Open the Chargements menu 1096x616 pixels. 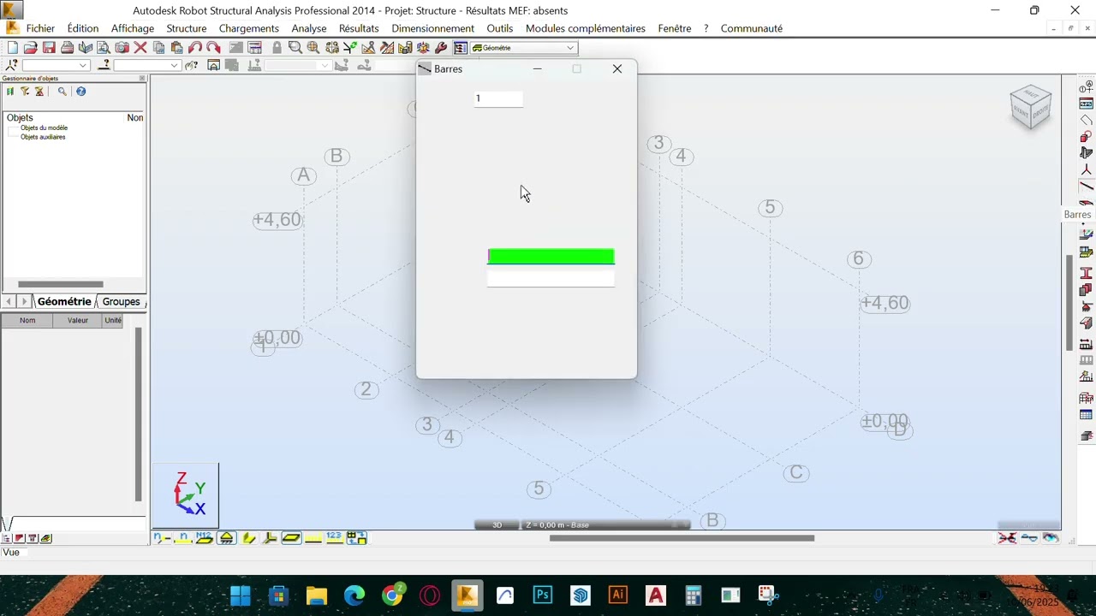tap(248, 28)
